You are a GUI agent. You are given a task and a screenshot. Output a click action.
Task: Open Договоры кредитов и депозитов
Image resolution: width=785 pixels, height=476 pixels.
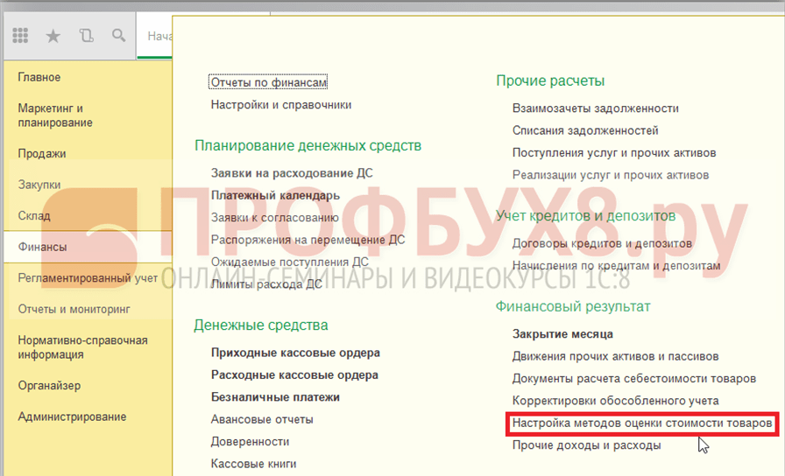602,243
